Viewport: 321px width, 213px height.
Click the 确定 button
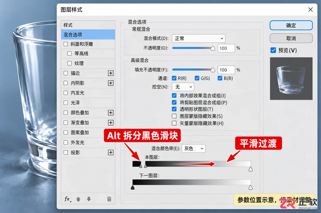point(291,26)
